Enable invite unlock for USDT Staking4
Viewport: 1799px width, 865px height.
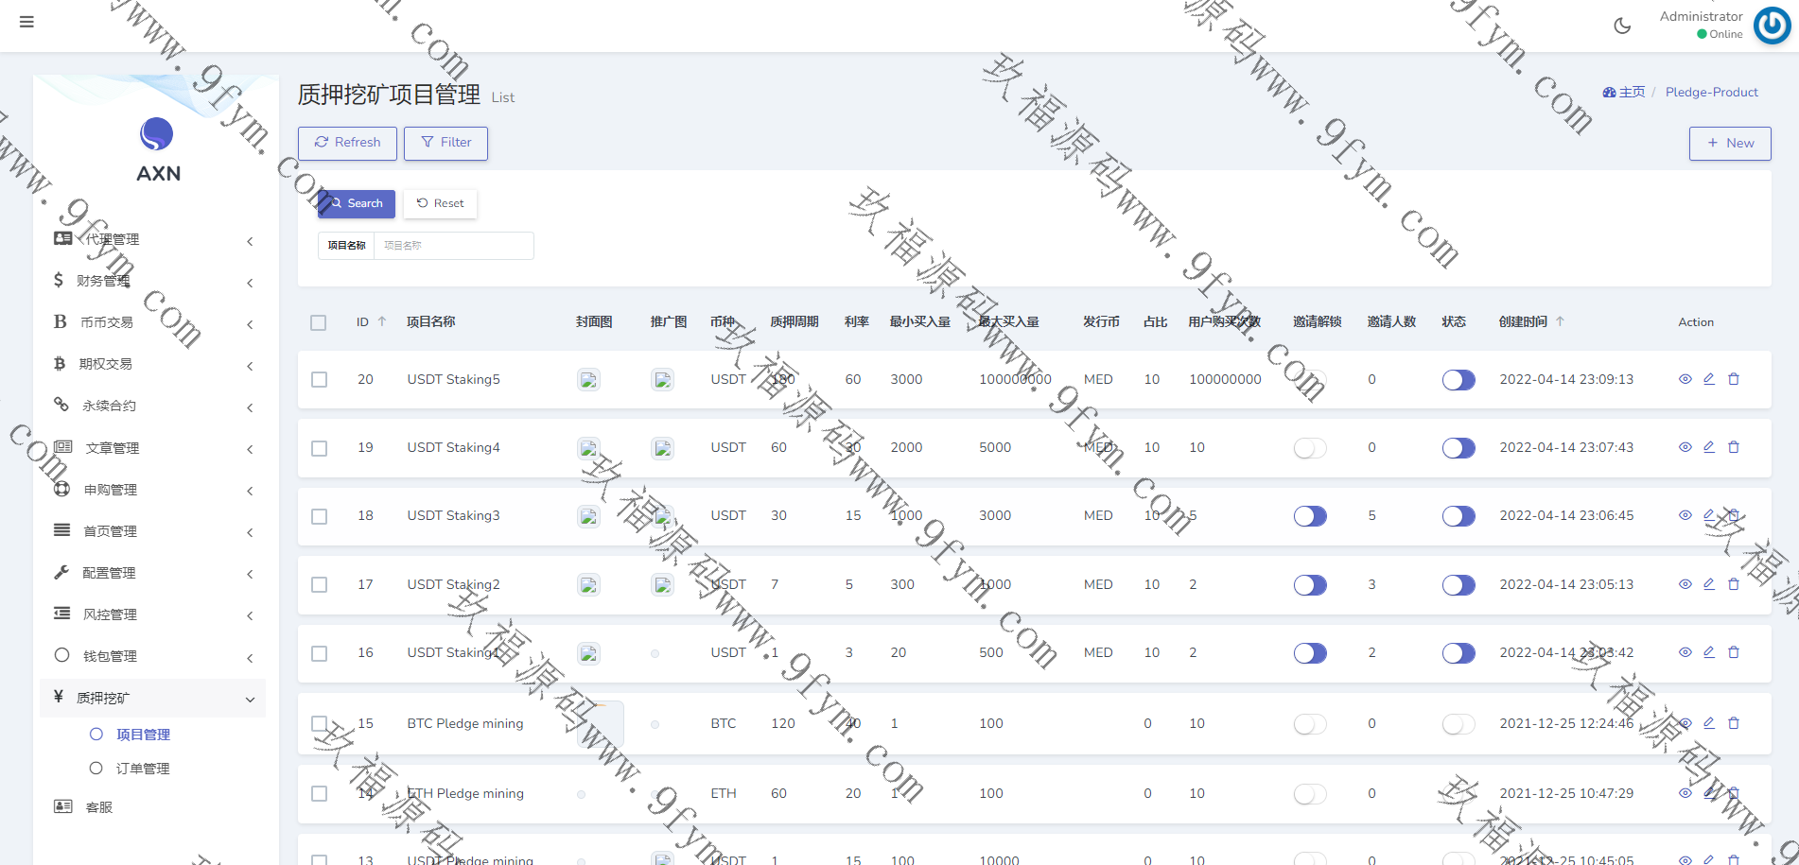click(x=1310, y=448)
